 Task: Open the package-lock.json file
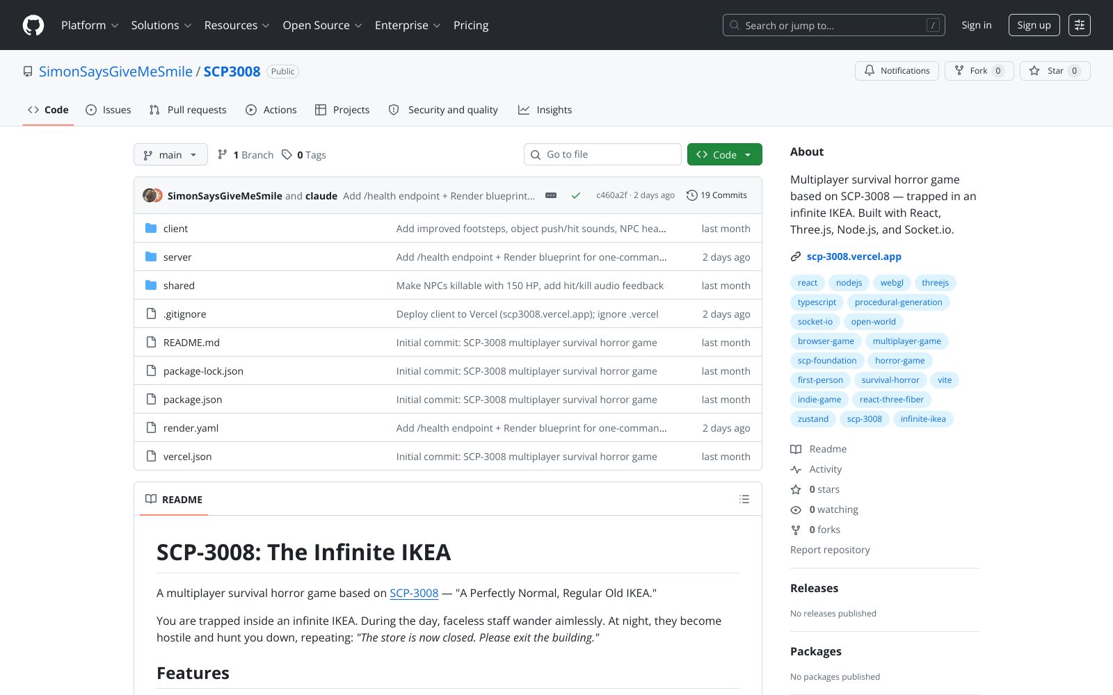coord(203,371)
